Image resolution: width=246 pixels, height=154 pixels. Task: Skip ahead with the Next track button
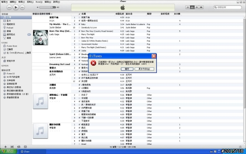pyautogui.click(x=22, y=7)
